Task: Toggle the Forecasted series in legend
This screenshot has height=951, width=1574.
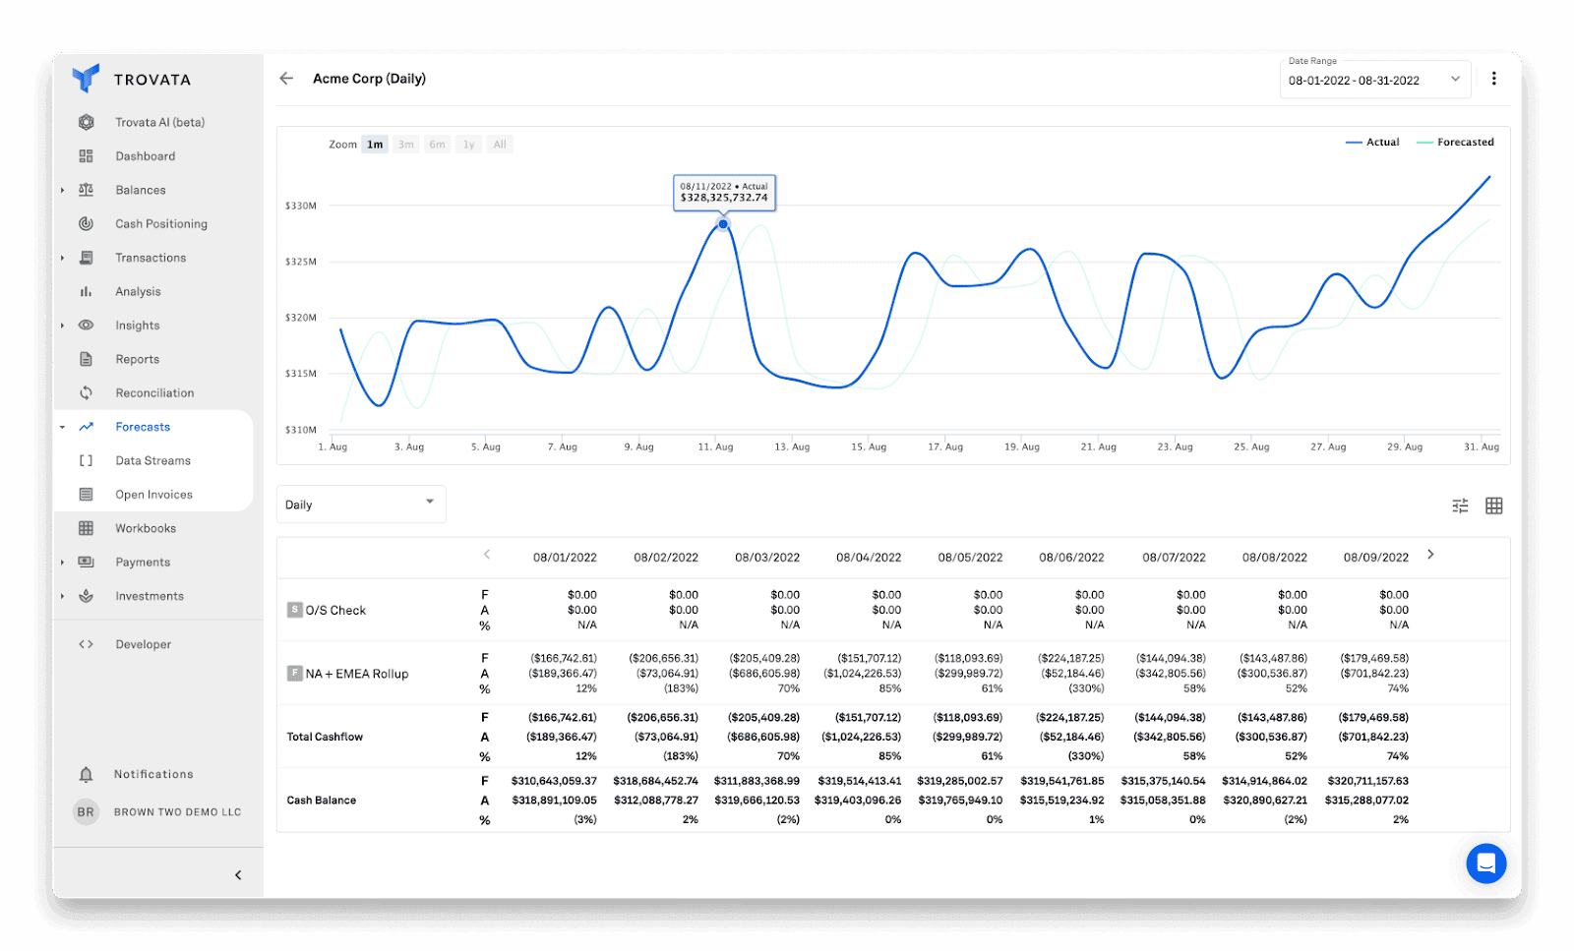Action: click(1455, 143)
